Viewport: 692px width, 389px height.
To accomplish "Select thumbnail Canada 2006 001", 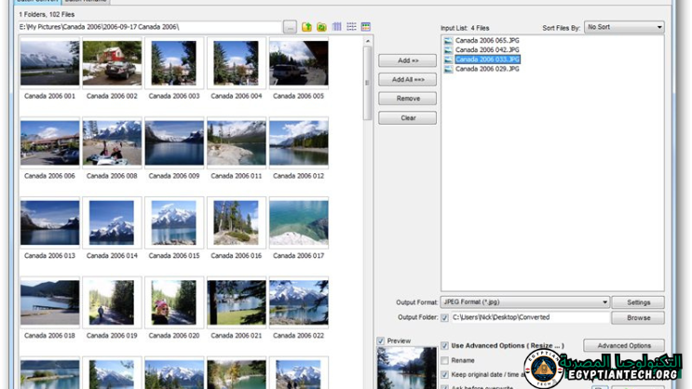I will (50, 63).
